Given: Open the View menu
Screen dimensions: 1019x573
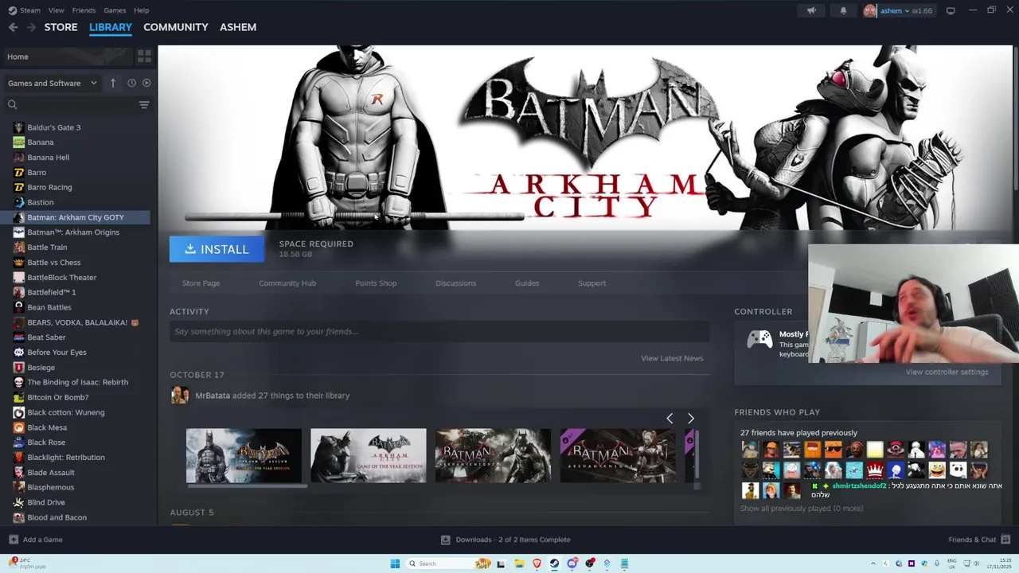Looking at the screenshot, I should click(56, 10).
